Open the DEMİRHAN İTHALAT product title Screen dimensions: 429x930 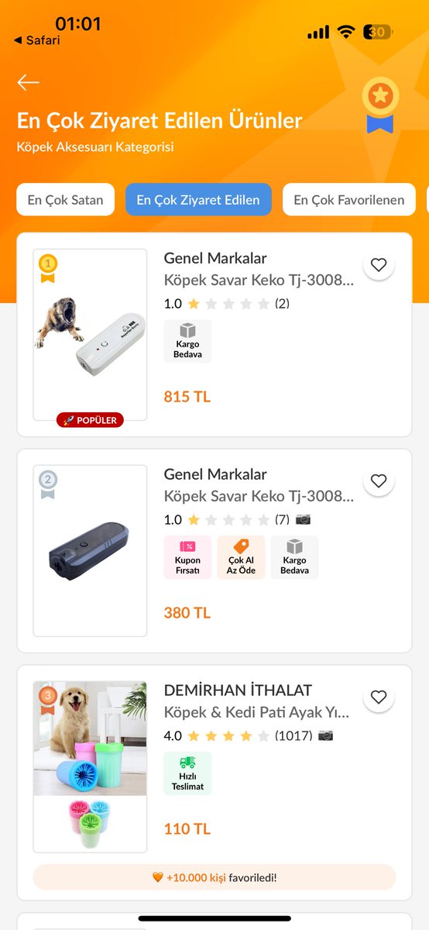(239, 691)
